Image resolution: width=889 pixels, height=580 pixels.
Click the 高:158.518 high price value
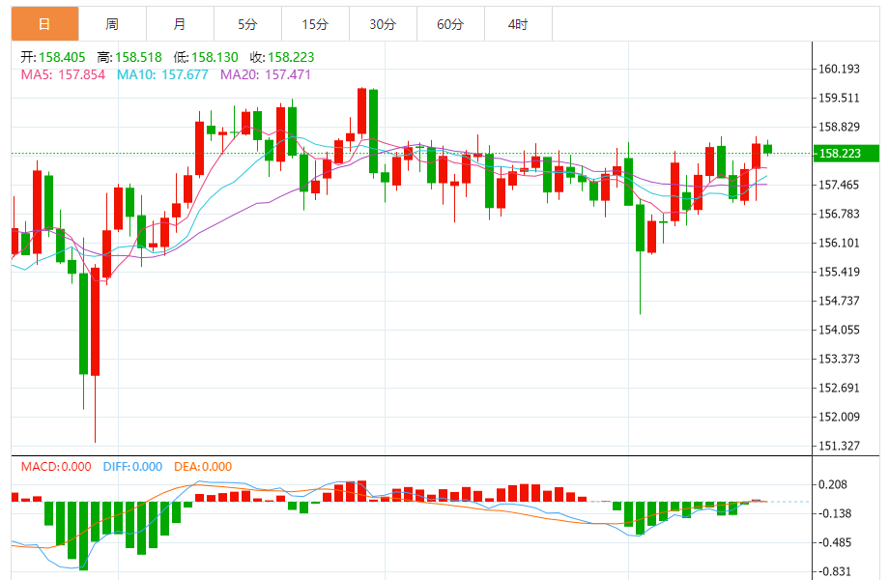(129, 57)
